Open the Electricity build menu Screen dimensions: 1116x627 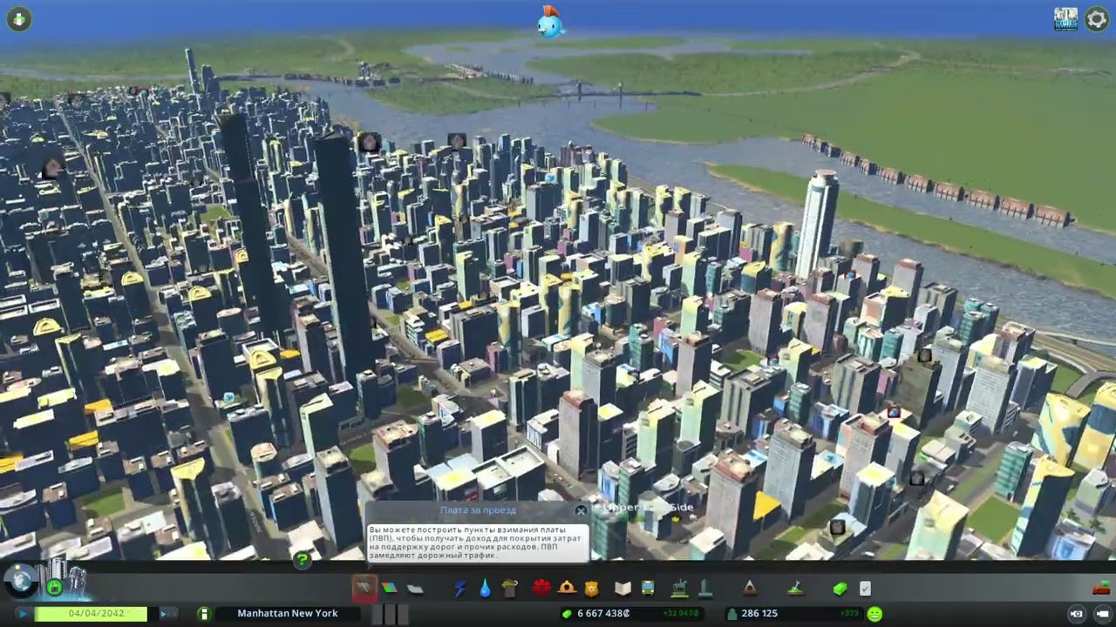pos(459,589)
